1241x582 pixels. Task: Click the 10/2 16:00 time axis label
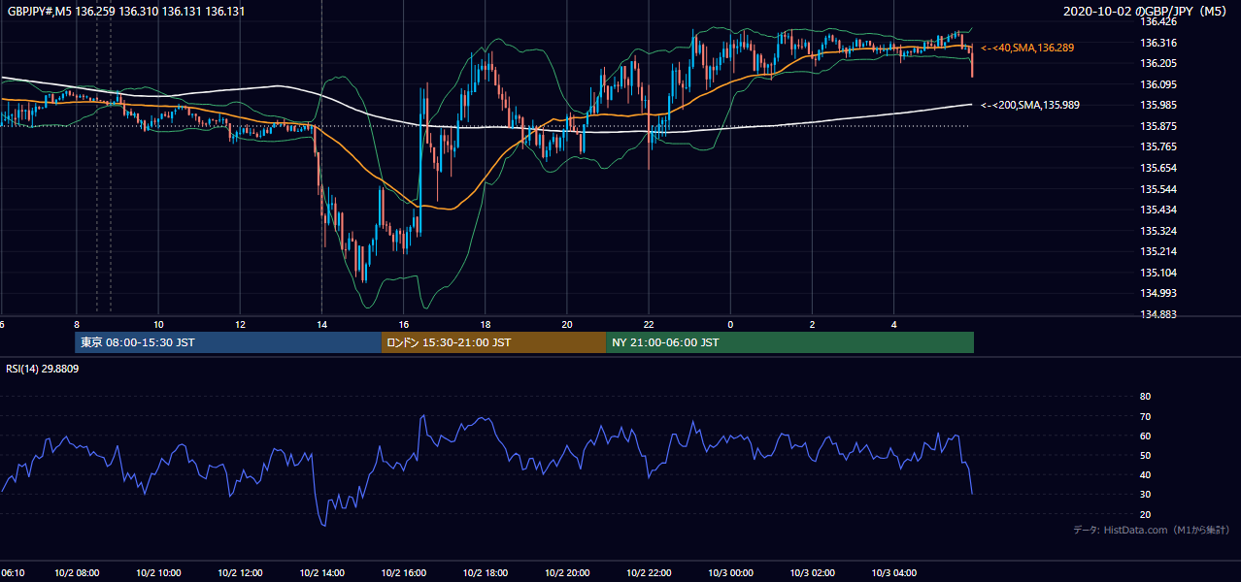tap(404, 573)
